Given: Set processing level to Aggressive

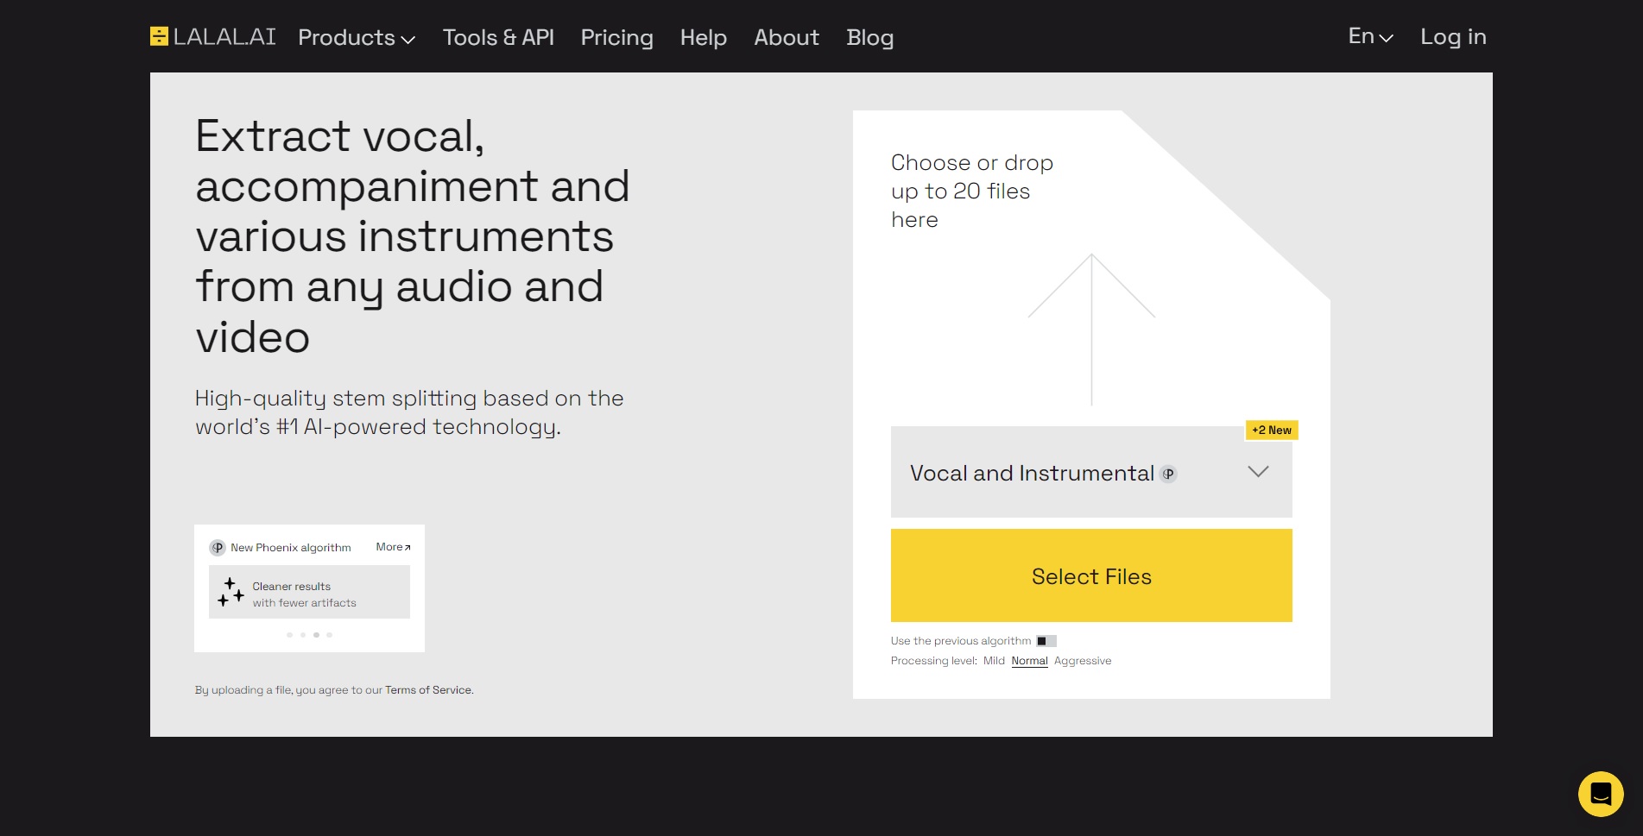Looking at the screenshot, I should 1083,661.
